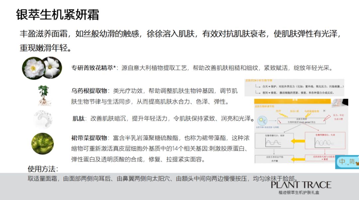Click the orange header bar of diagram
Screen dimensions: 359x200
[293, 101]
